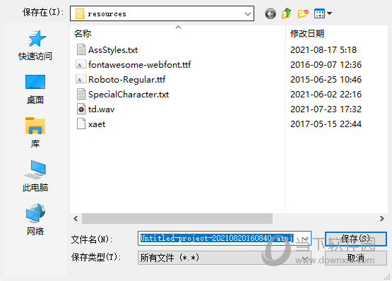
Task: Select the xaet file icon
Action: click(81, 124)
